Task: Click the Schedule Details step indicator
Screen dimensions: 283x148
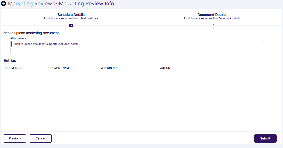Action: pos(71,15)
